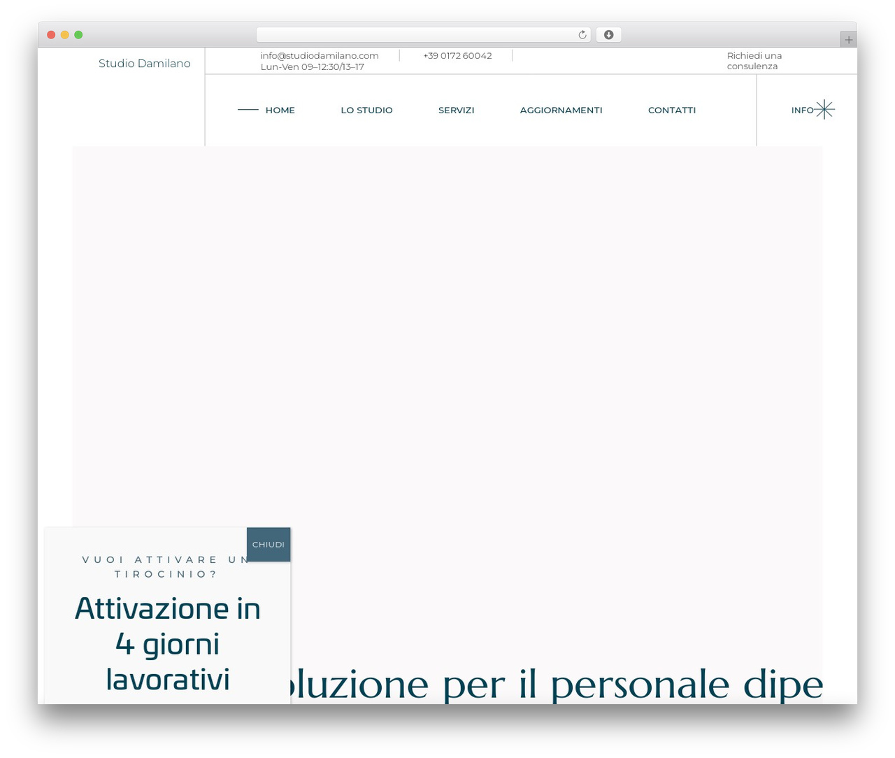Navigate to AGGIORNAMENTI section
This screenshot has height=758, width=895.
click(561, 110)
